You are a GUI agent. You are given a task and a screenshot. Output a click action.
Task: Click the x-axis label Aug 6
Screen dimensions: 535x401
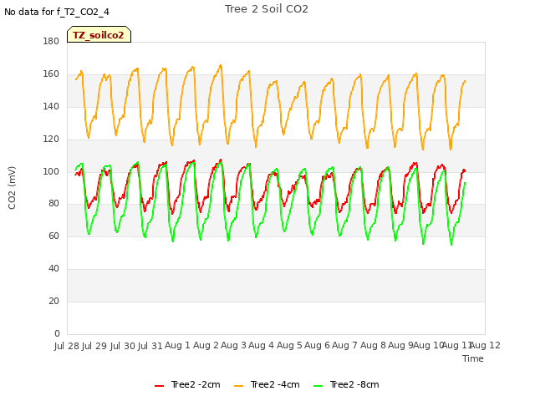[x=317, y=345]
